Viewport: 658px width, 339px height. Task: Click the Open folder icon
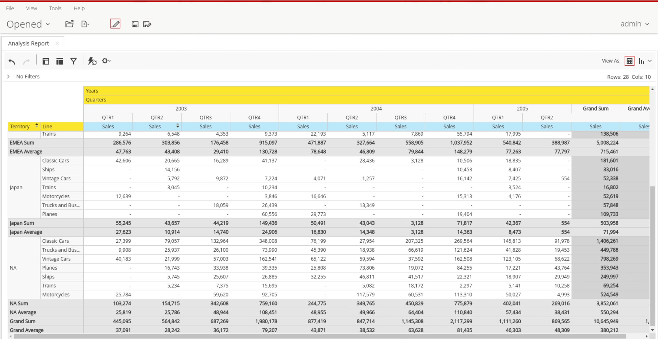coord(69,24)
